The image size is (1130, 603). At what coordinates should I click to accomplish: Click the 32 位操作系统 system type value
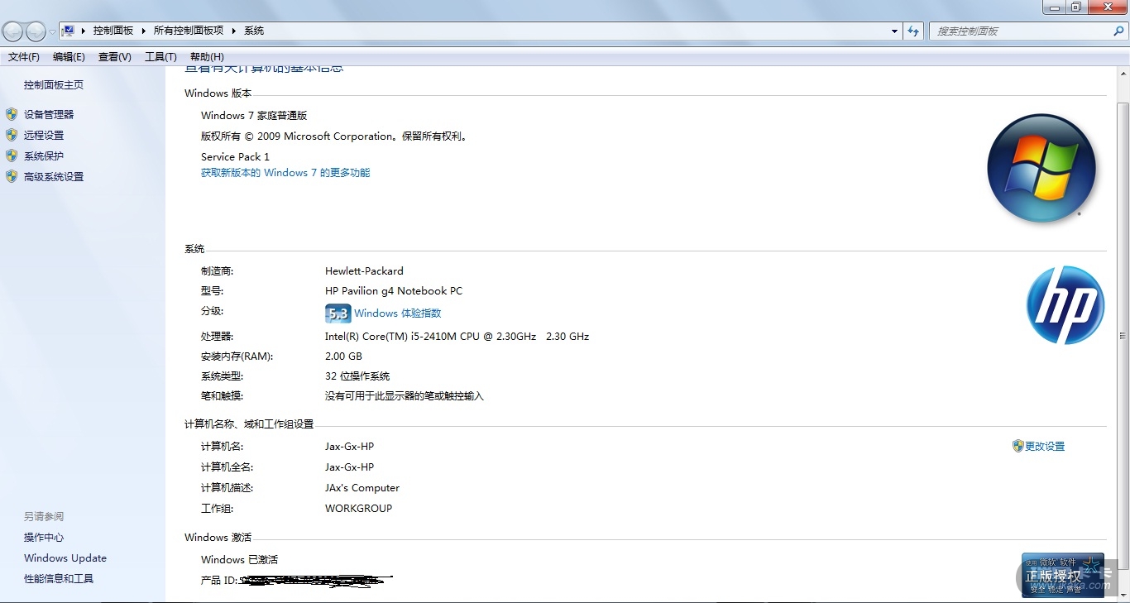point(357,376)
